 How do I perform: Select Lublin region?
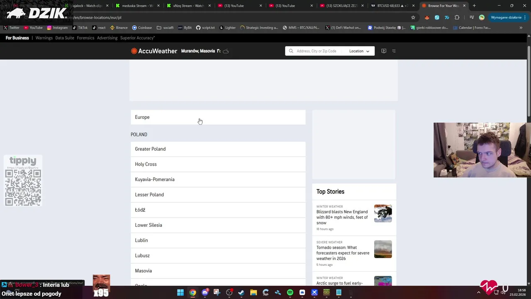pyautogui.click(x=218, y=240)
